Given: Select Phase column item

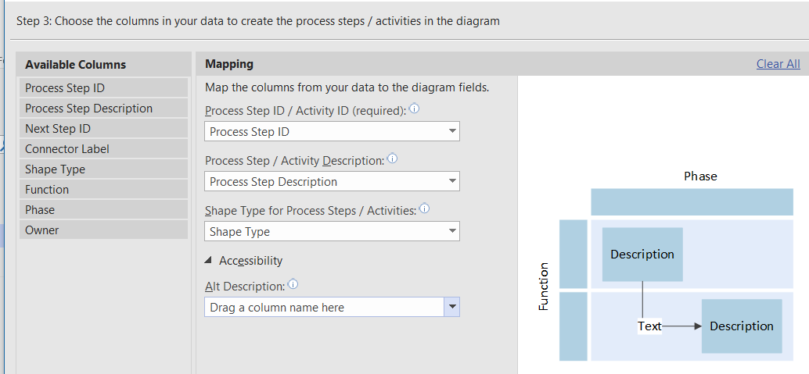Looking at the screenshot, I should [104, 210].
